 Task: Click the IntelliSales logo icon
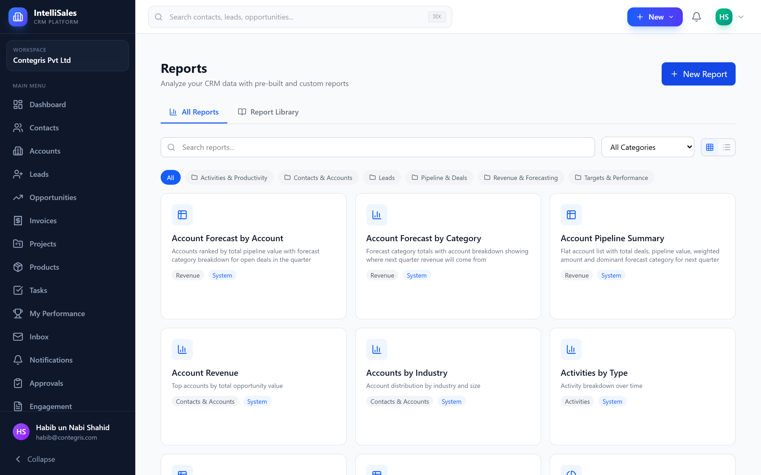[18, 17]
